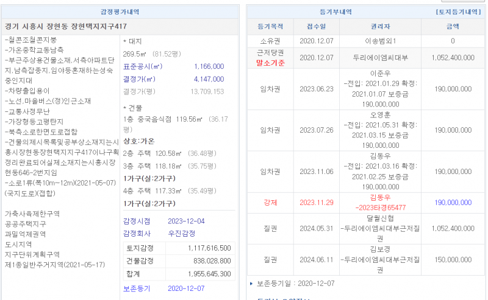The height and width of the screenshot is (300, 488).
Task: Click the red 말소기준 label
Action: [270, 62]
